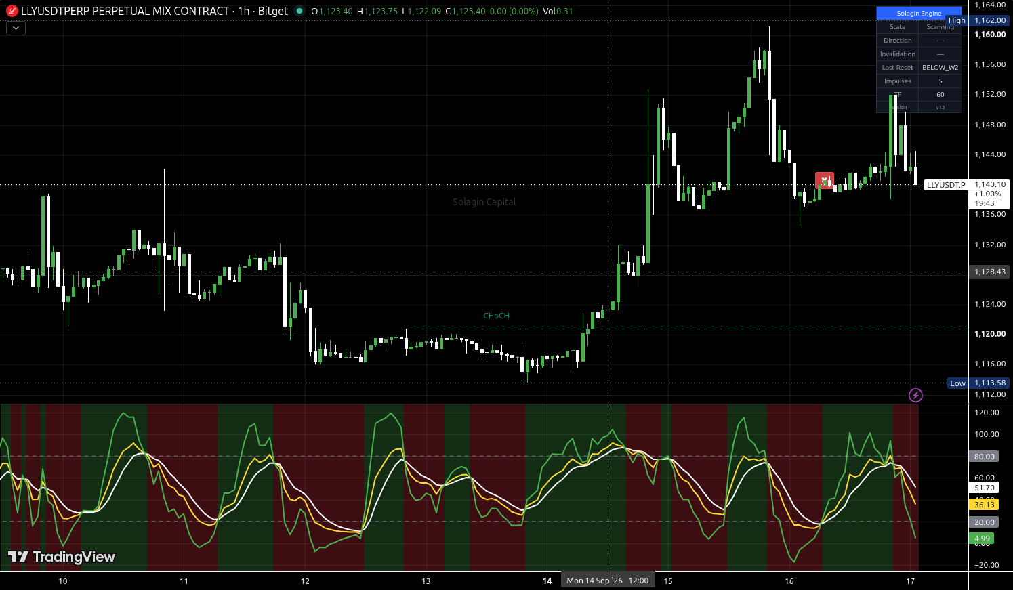The height and width of the screenshot is (590, 1013).
Task: Click the 'Last Reset' row label
Action: coord(898,68)
